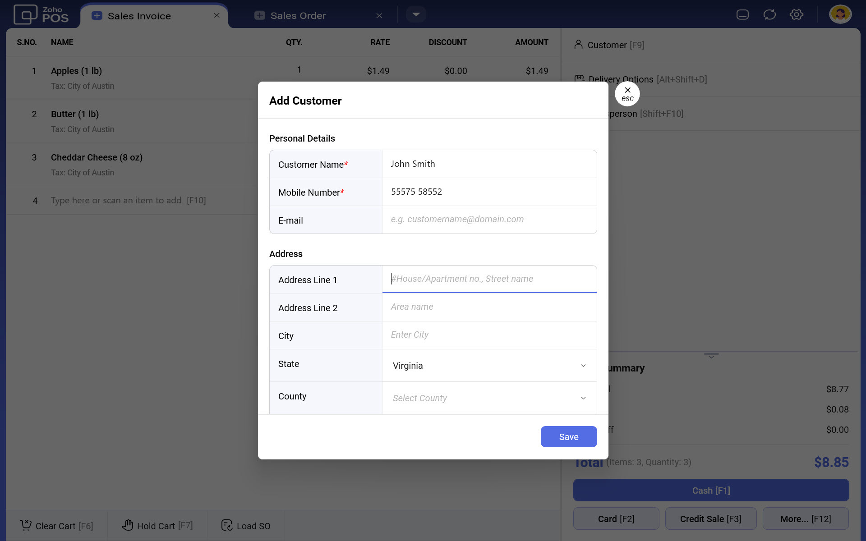Open the settings gear icon
The height and width of the screenshot is (541, 866).
pos(796,15)
